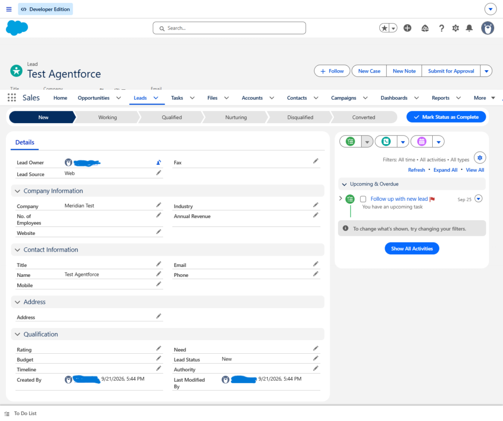Edit Fax field pencil icon
This screenshot has height=421, width=503.
[316, 161]
